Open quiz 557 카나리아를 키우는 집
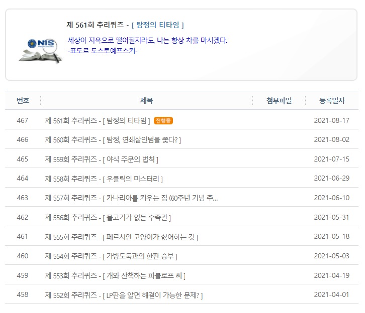 tap(131, 198)
